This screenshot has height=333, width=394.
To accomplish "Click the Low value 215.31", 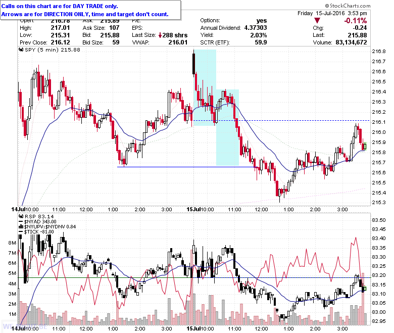I will [x=60, y=35].
